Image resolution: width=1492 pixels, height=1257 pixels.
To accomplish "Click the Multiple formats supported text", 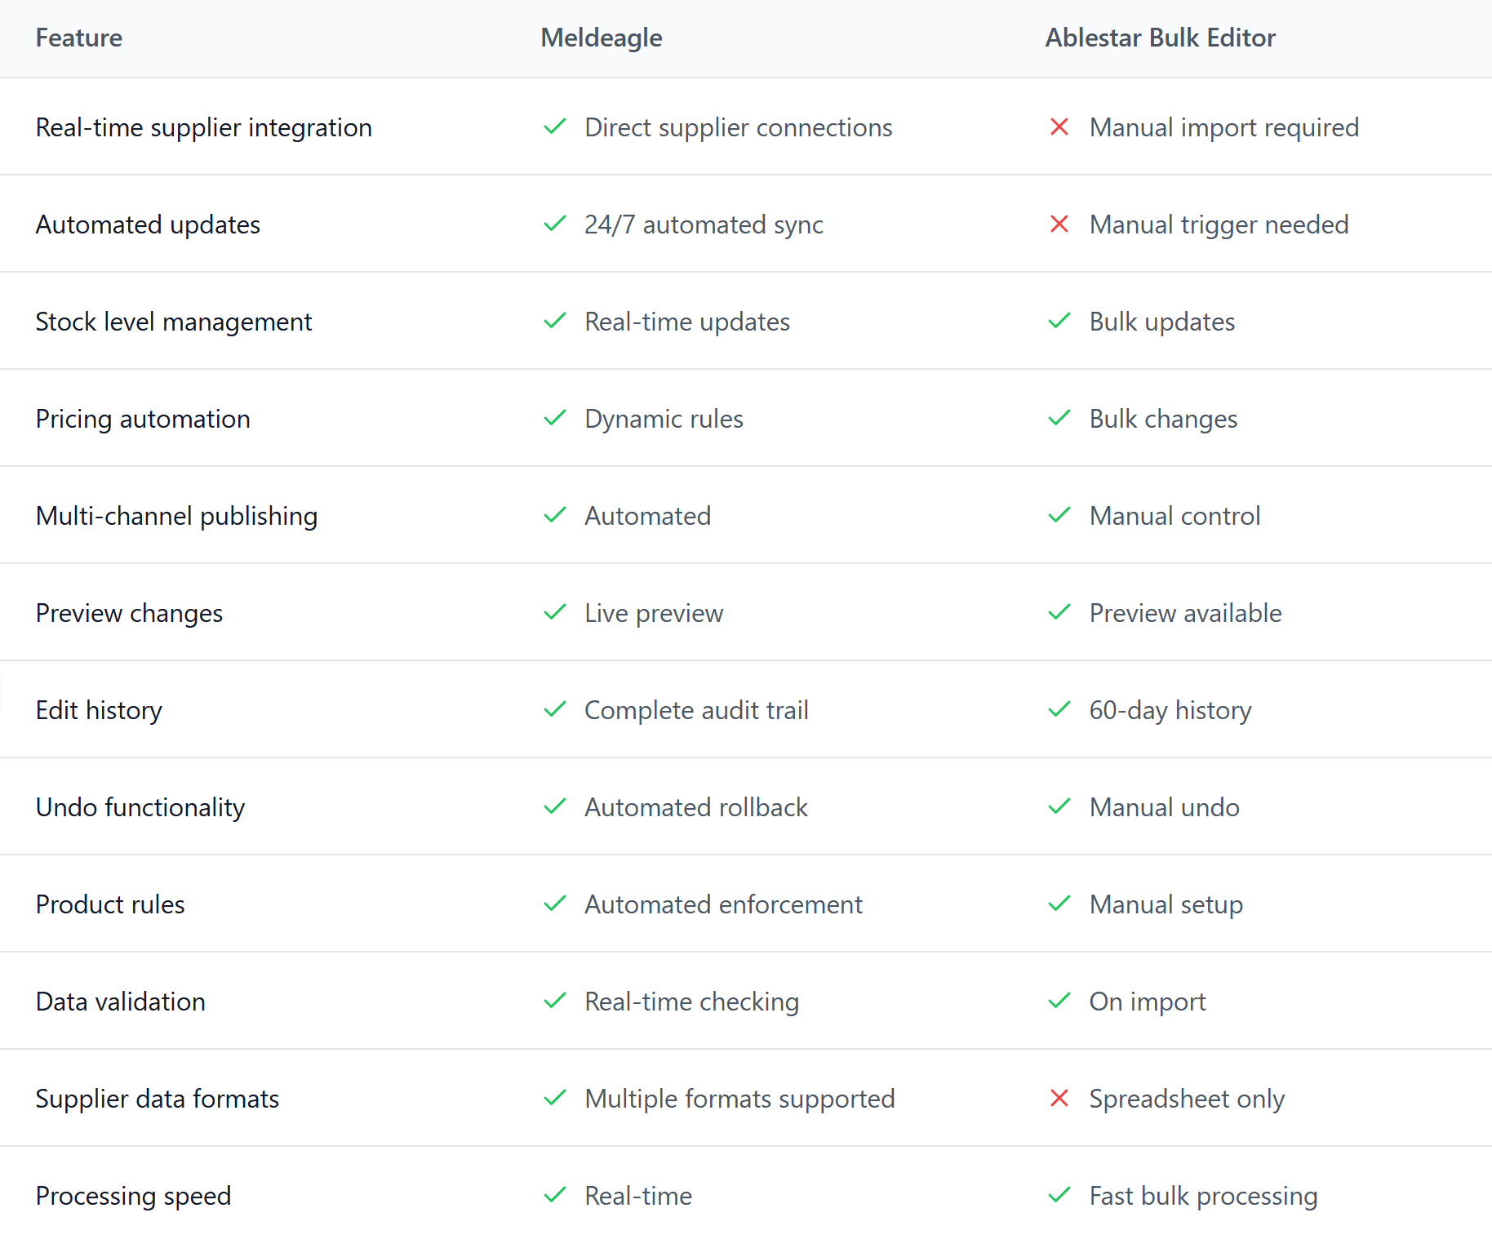I will click(x=739, y=1099).
